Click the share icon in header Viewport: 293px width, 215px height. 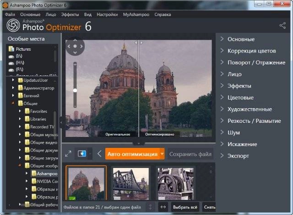pyautogui.click(x=282, y=26)
